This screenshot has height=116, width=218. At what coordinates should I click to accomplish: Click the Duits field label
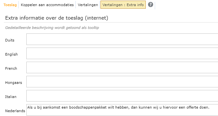pos(10,40)
